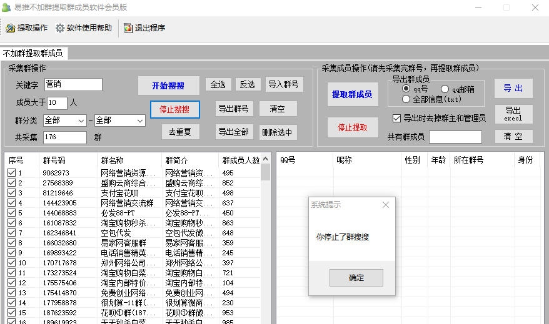Click the 性别 column header
549x324 pixels.
pos(412,160)
